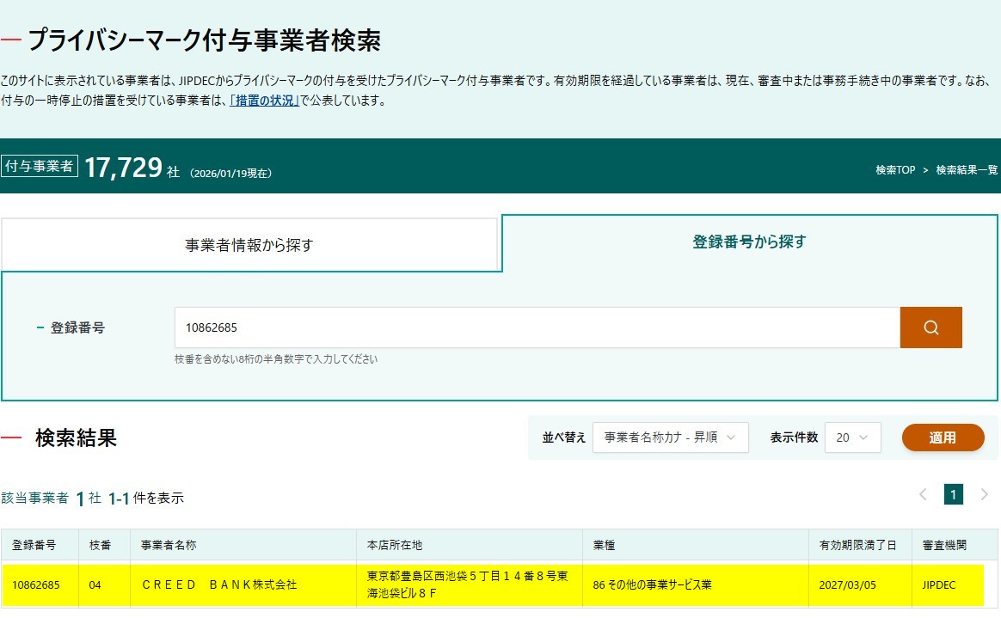Click the 付与事業者 label badge

pos(39,166)
